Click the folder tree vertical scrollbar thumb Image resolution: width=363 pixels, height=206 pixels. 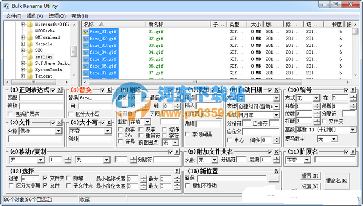coord(74,51)
